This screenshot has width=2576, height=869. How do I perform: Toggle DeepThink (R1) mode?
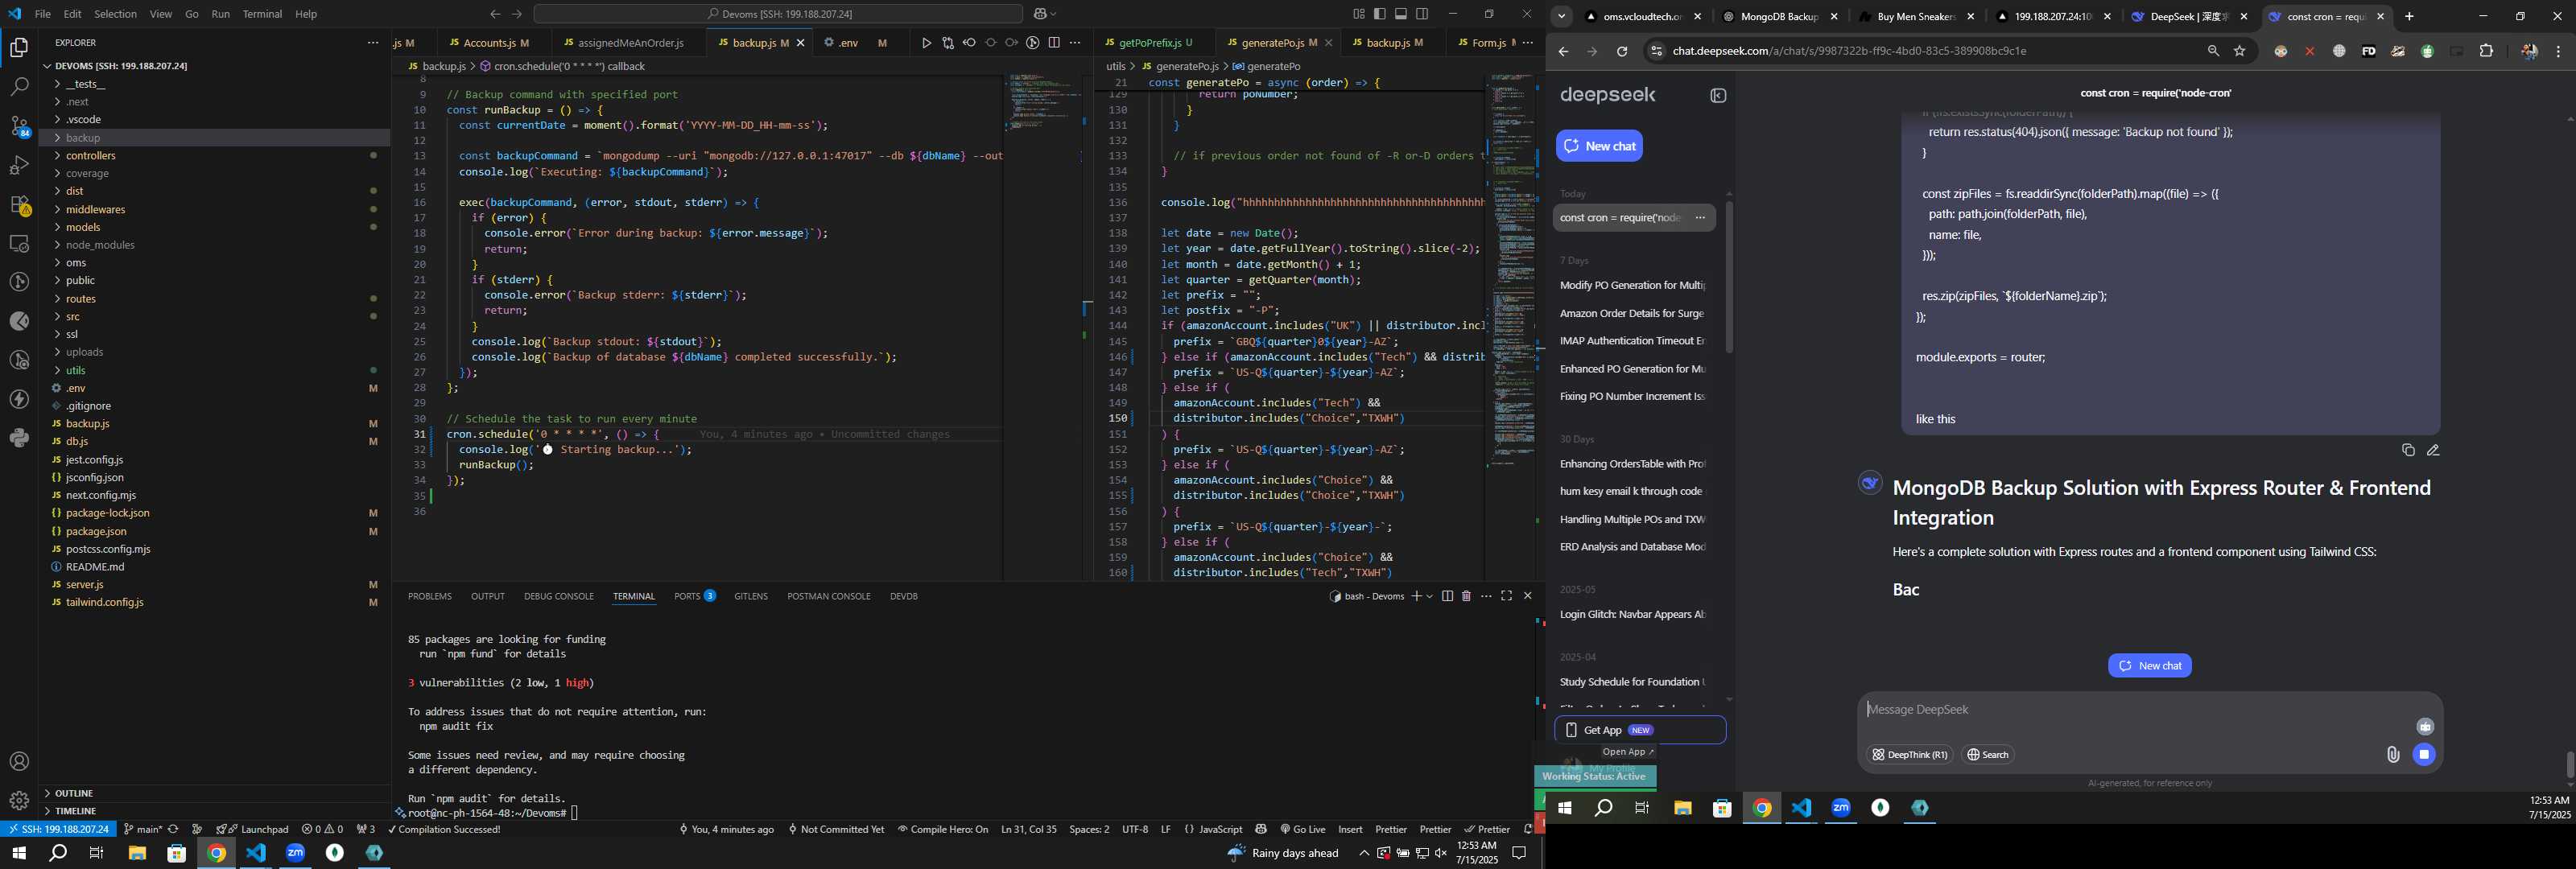(1910, 755)
